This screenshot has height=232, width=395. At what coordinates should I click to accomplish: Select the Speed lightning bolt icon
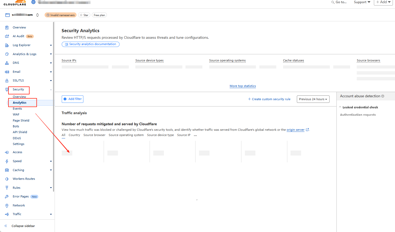point(7,161)
